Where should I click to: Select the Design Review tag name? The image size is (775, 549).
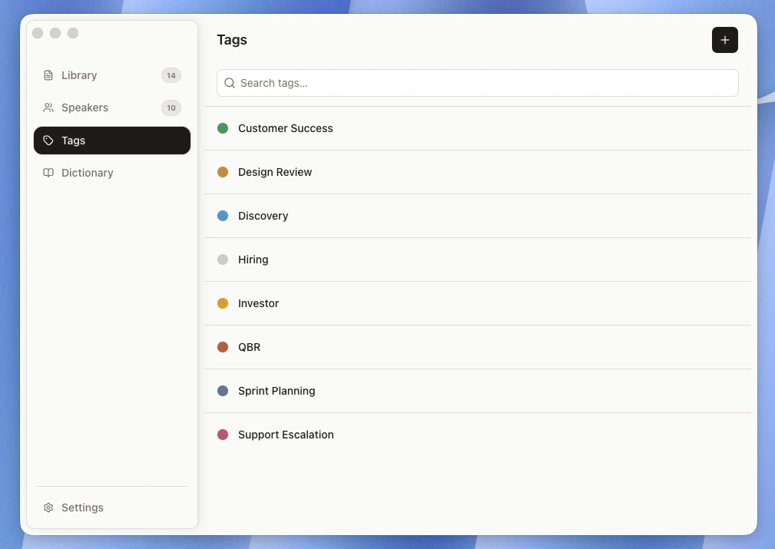[x=275, y=172]
